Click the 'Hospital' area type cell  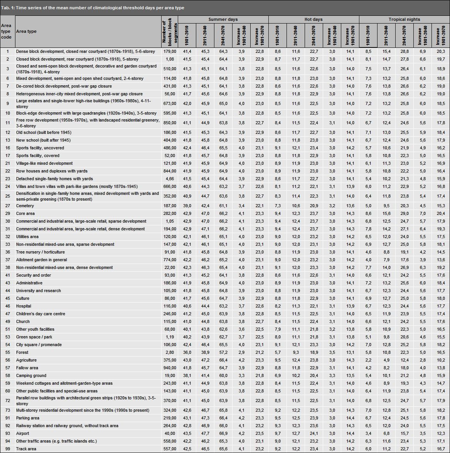[24, 306]
